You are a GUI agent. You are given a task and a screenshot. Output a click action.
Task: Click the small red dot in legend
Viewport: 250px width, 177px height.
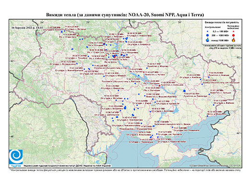coord(234,31)
